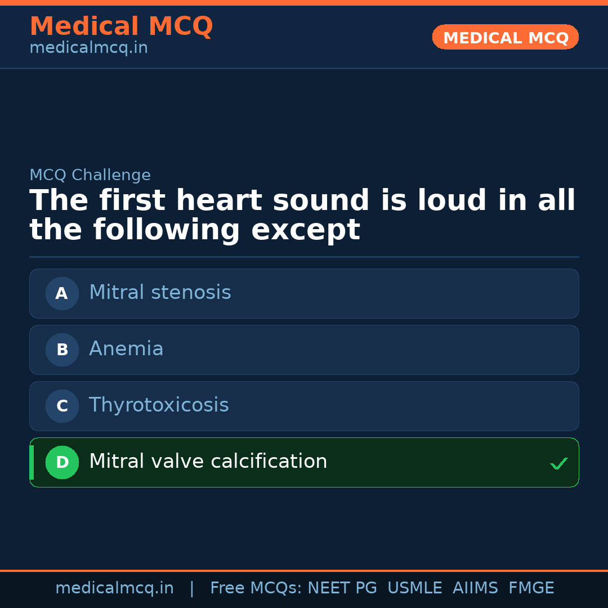The height and width of the screenshot is (608, 608).
Task: Select the "Mitral valve calcification" answer text
Action: [x=208, y=462]
